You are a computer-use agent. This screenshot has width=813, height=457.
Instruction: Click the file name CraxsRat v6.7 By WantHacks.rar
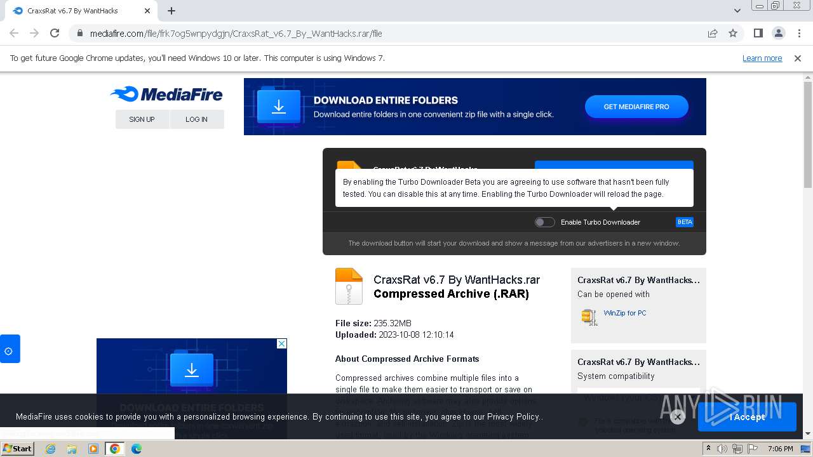pos(457,280)
